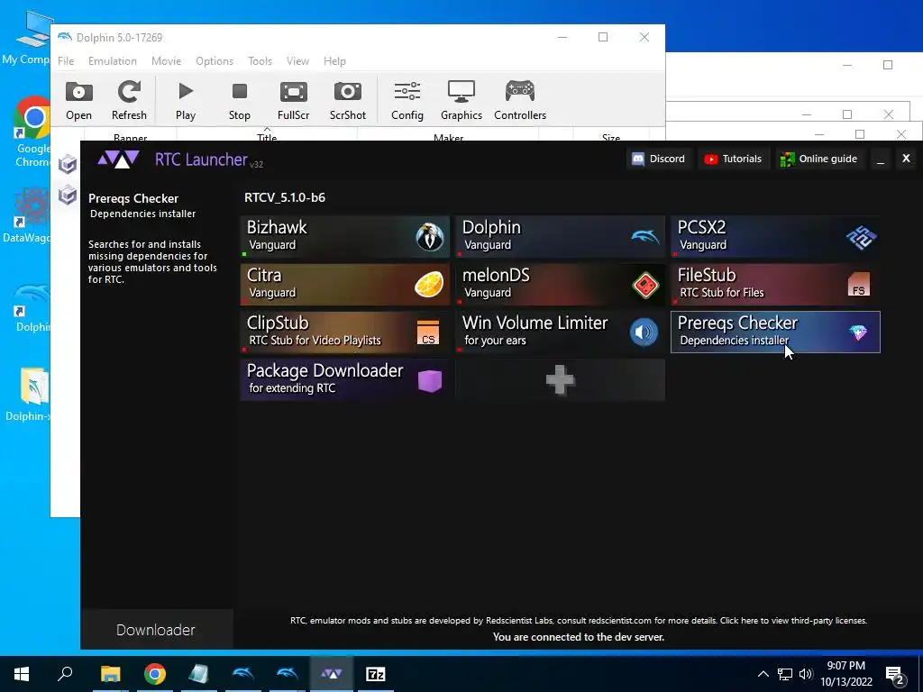Open taskbar search magnifier

(x=65, y=674)
